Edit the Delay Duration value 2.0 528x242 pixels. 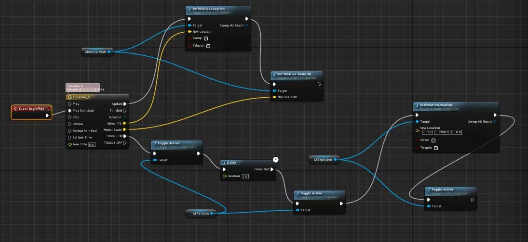coord(245,177)
